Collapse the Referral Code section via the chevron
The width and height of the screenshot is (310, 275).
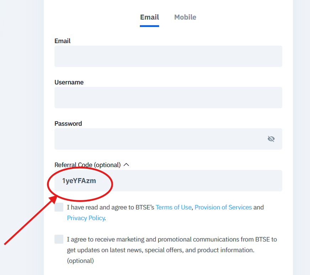click(127, 165)
